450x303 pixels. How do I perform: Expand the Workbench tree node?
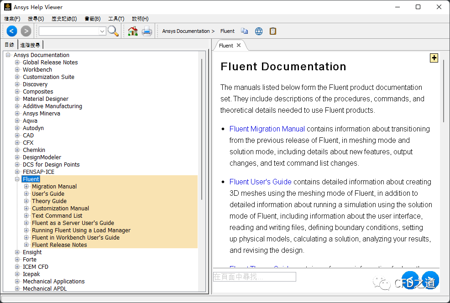pos(17,70)
